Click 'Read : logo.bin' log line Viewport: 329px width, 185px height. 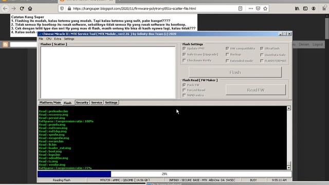coord(49,155)
